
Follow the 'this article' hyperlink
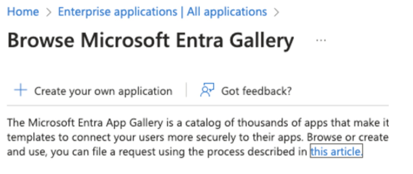(336, 151)
